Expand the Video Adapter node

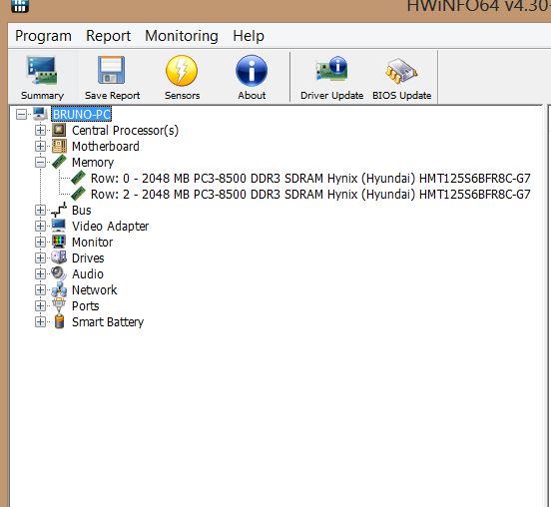coord(40,226)
